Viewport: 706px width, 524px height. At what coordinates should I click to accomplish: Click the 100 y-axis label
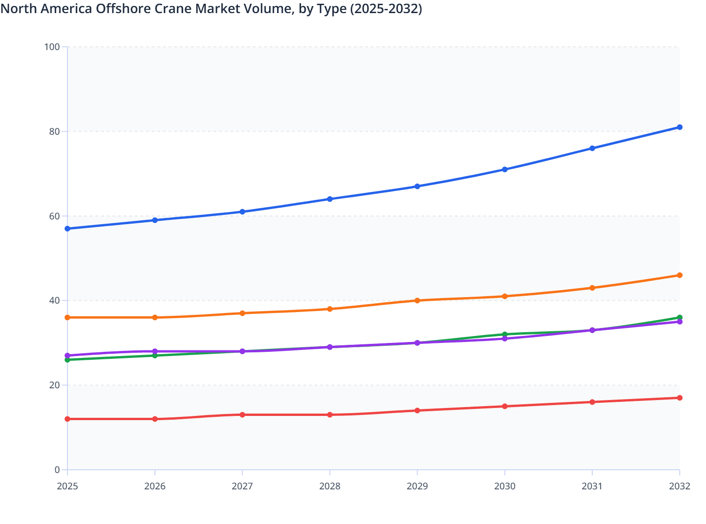click(x=51, y=47)
